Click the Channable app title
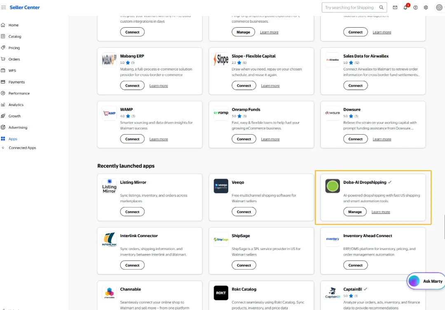This screenshot has width=445, height=310. 130,289
